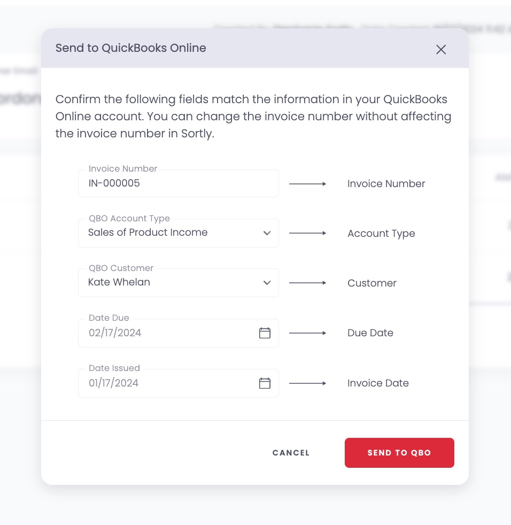Click the QBO Customer chevron arrow
511x525 pixels.
pyautogui.click(x=267, y=283)
